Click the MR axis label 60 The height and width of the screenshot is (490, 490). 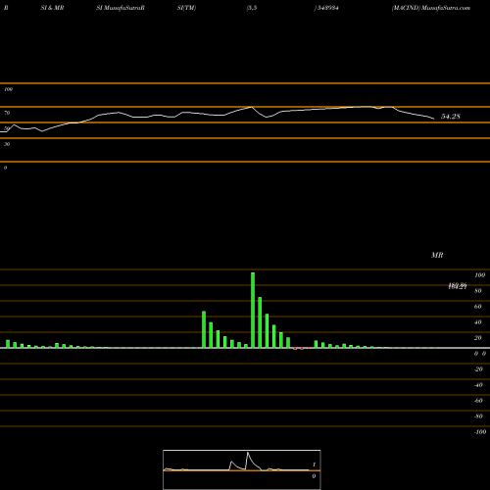478,307
